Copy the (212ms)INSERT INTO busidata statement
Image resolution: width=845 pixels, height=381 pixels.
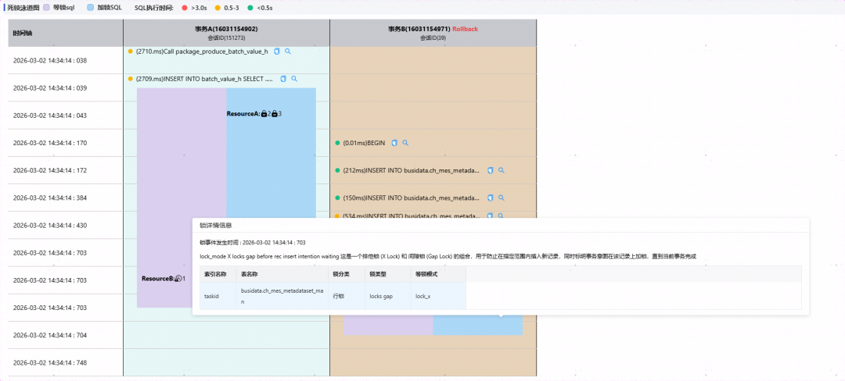(491, 170)
